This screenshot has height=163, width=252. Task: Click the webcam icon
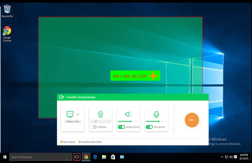click(101, 114)
